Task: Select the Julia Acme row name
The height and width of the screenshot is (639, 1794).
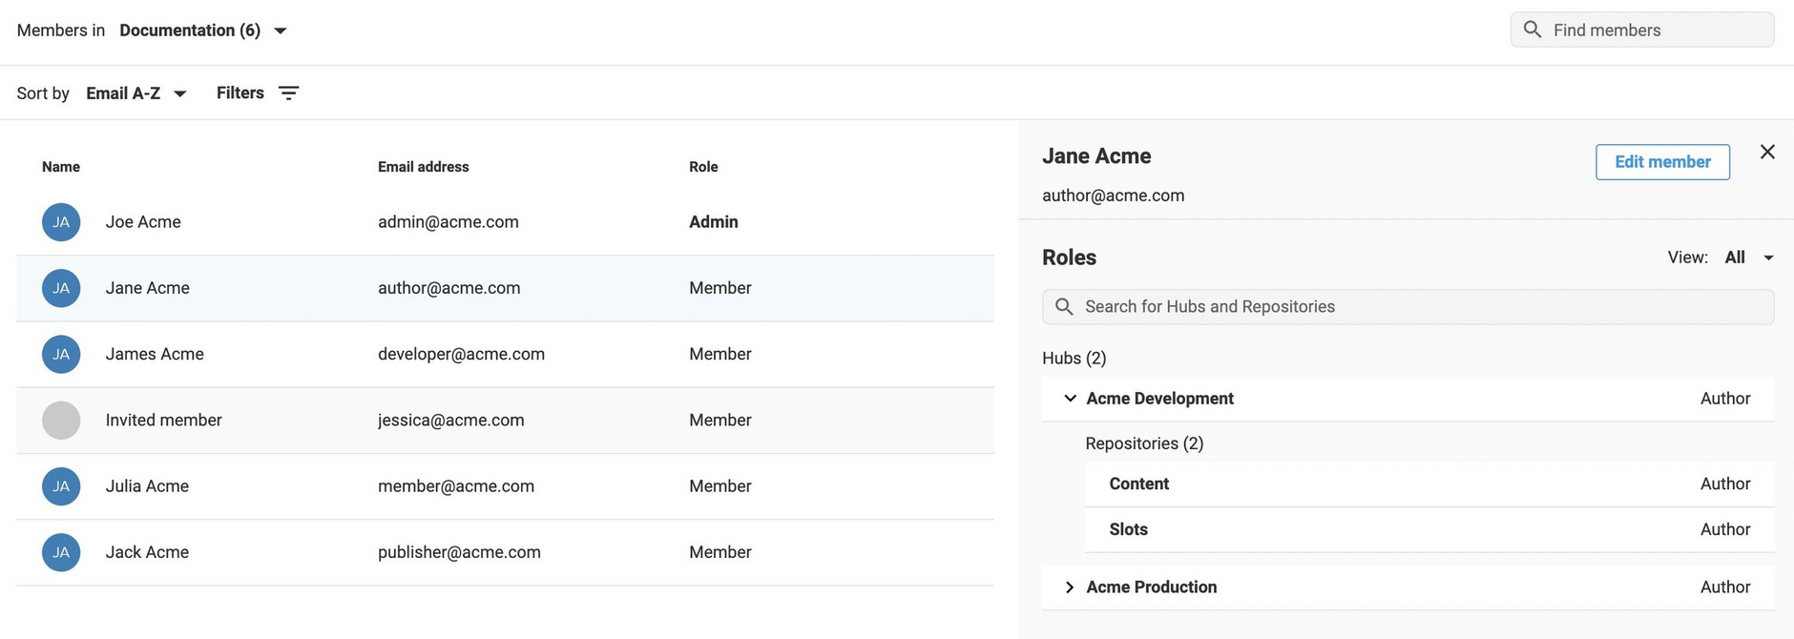Action: 147,486
